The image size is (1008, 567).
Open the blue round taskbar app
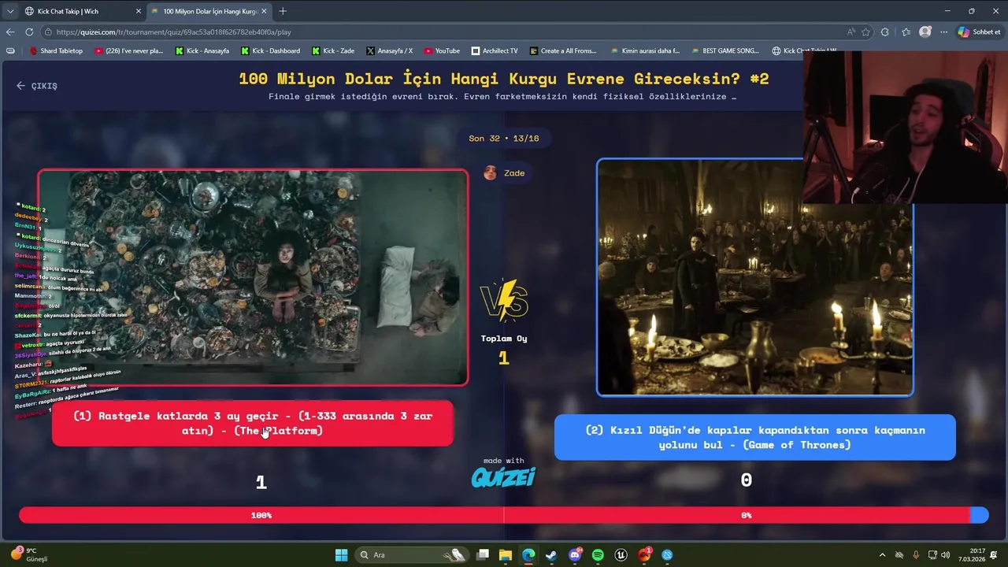tap(667, 555)
